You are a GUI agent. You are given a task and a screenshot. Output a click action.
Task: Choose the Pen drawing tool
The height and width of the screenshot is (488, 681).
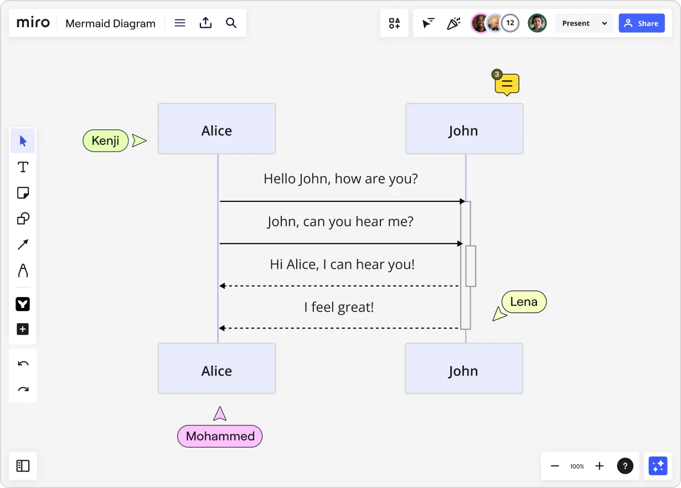(23, 271)
